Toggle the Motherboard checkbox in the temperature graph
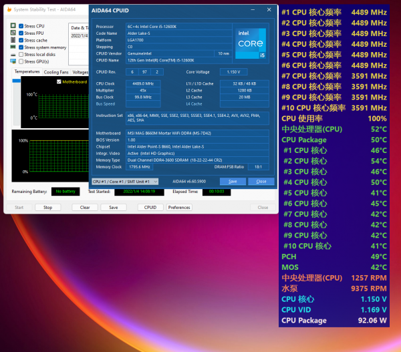Viewport: 401px width, 352px height. point(59,81)
